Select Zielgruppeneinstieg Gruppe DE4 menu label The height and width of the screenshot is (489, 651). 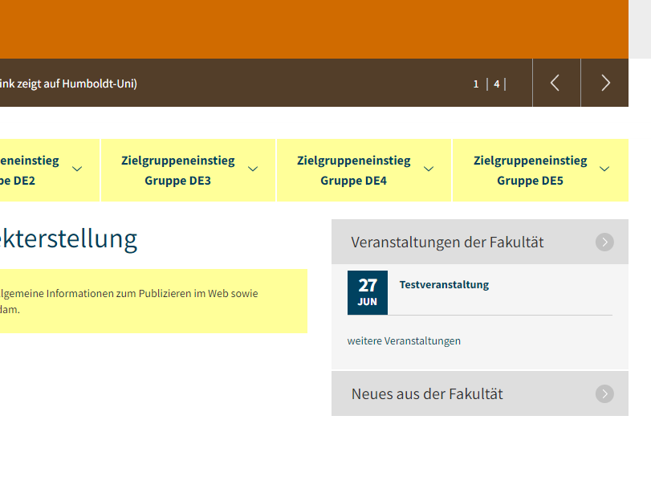(x=353, y=170)
